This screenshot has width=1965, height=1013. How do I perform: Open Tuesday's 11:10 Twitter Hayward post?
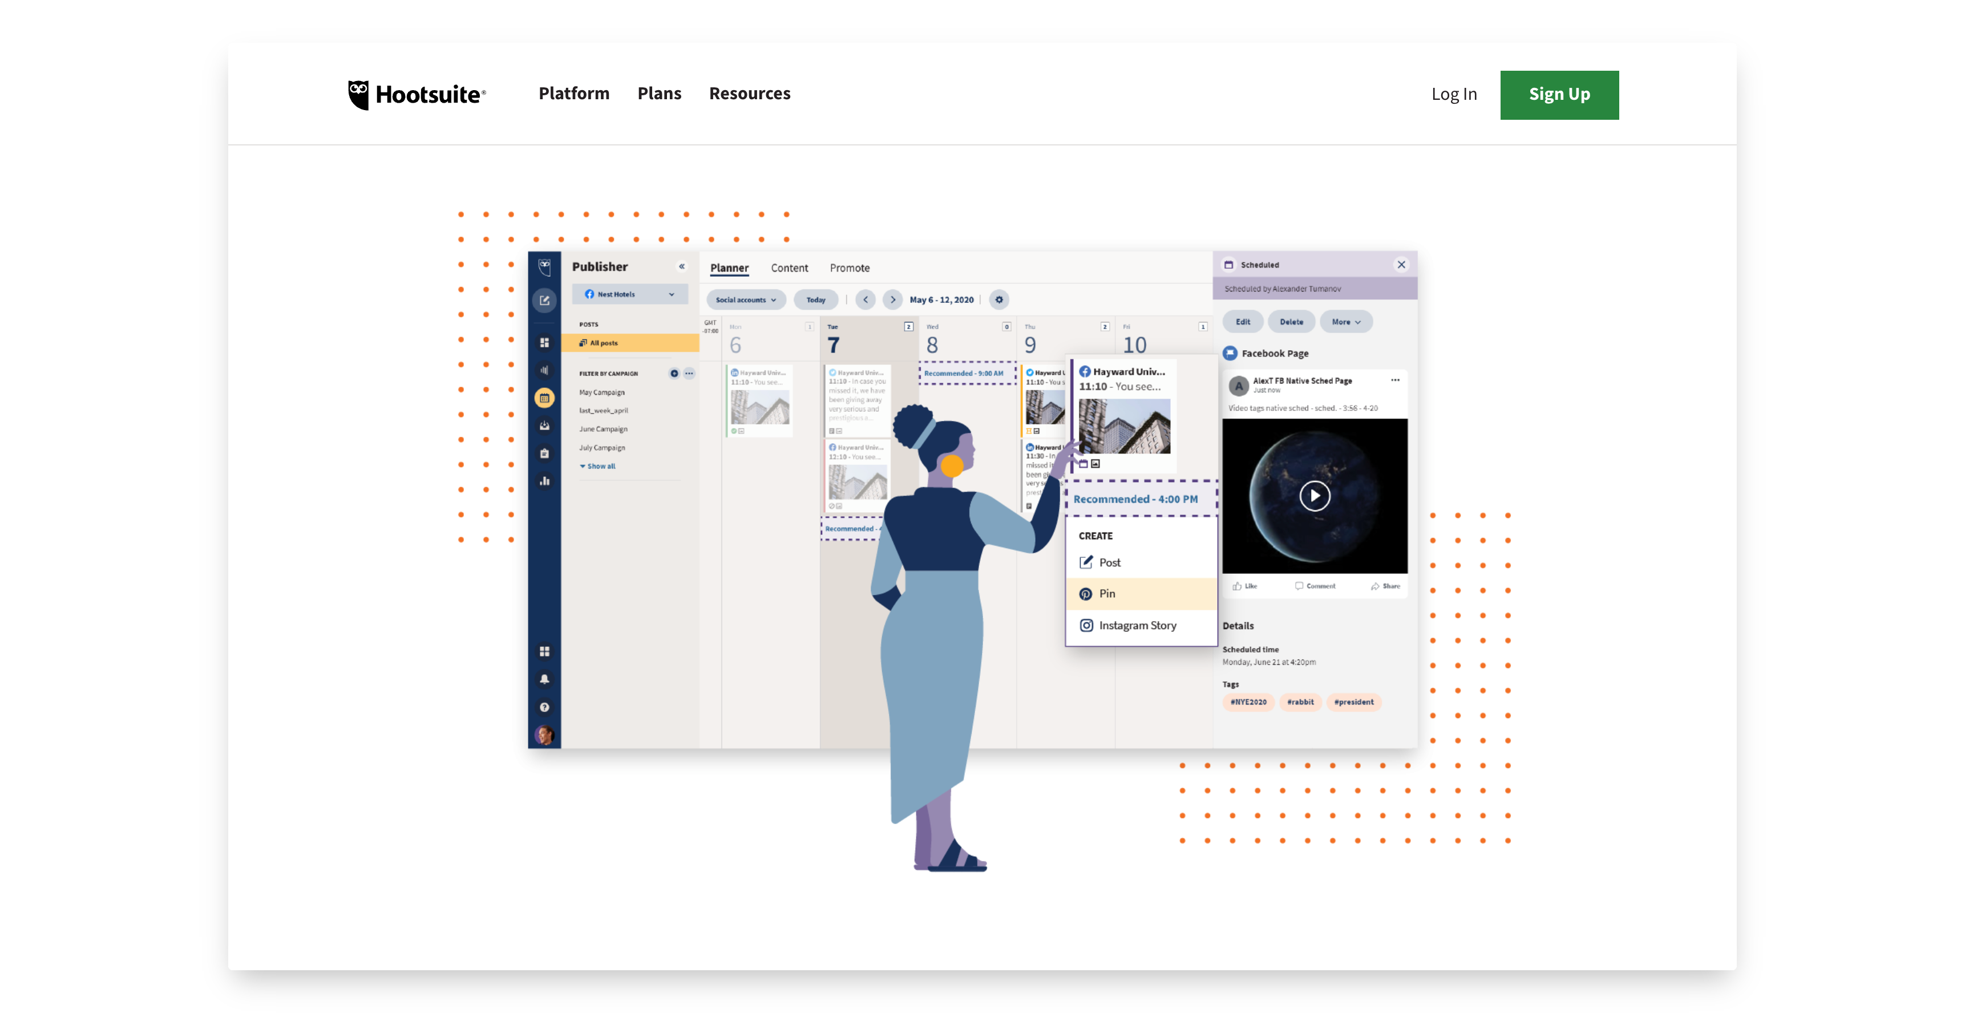[858, 401]
